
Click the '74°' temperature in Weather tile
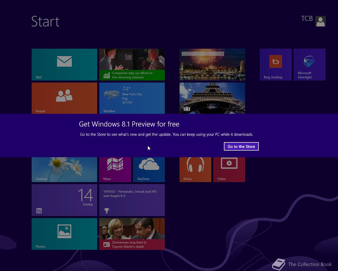tap(126, 89)
